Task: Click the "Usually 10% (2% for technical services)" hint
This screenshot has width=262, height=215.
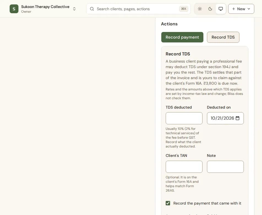Action: click(x=183, y=138)
